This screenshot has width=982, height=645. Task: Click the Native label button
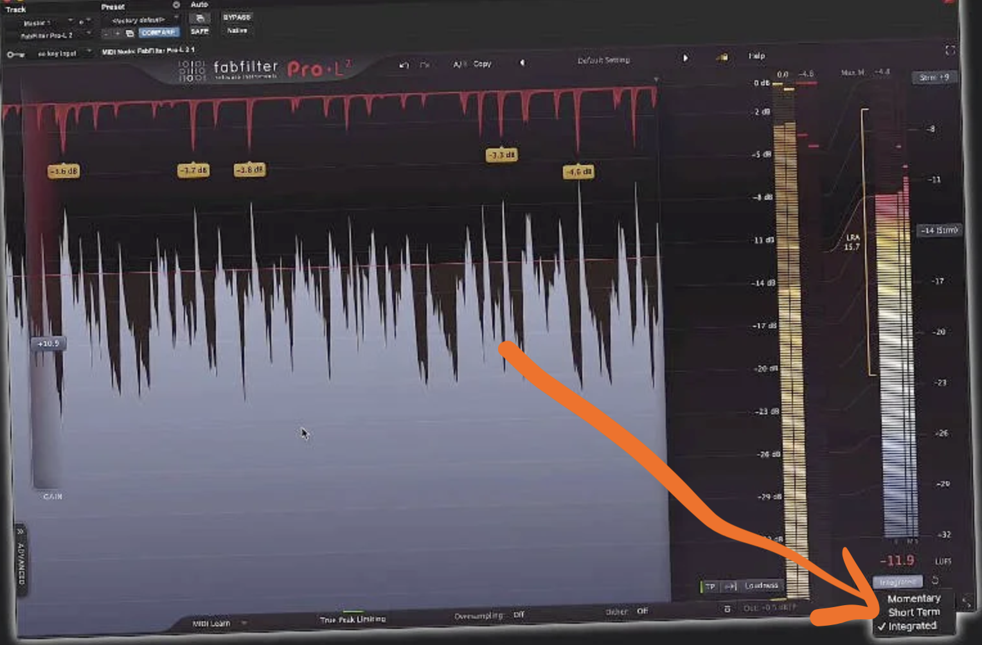pos(237,30)
